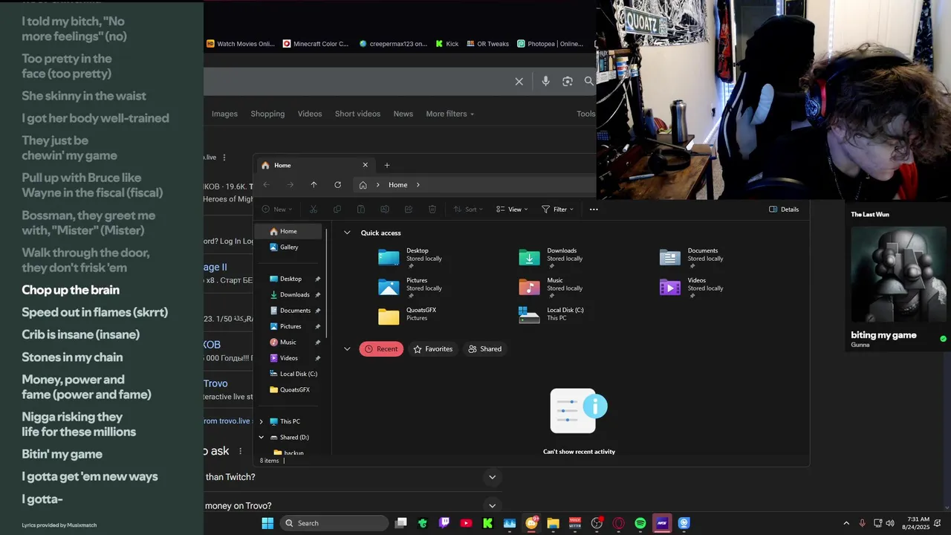The height and width of the screenshot is (535, 951).
Task: Select Music in the navigation pane
Action: tap(288, 342)
